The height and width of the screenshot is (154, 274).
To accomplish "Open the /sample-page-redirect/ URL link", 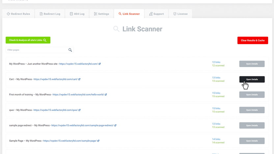I will click(82, 125).
